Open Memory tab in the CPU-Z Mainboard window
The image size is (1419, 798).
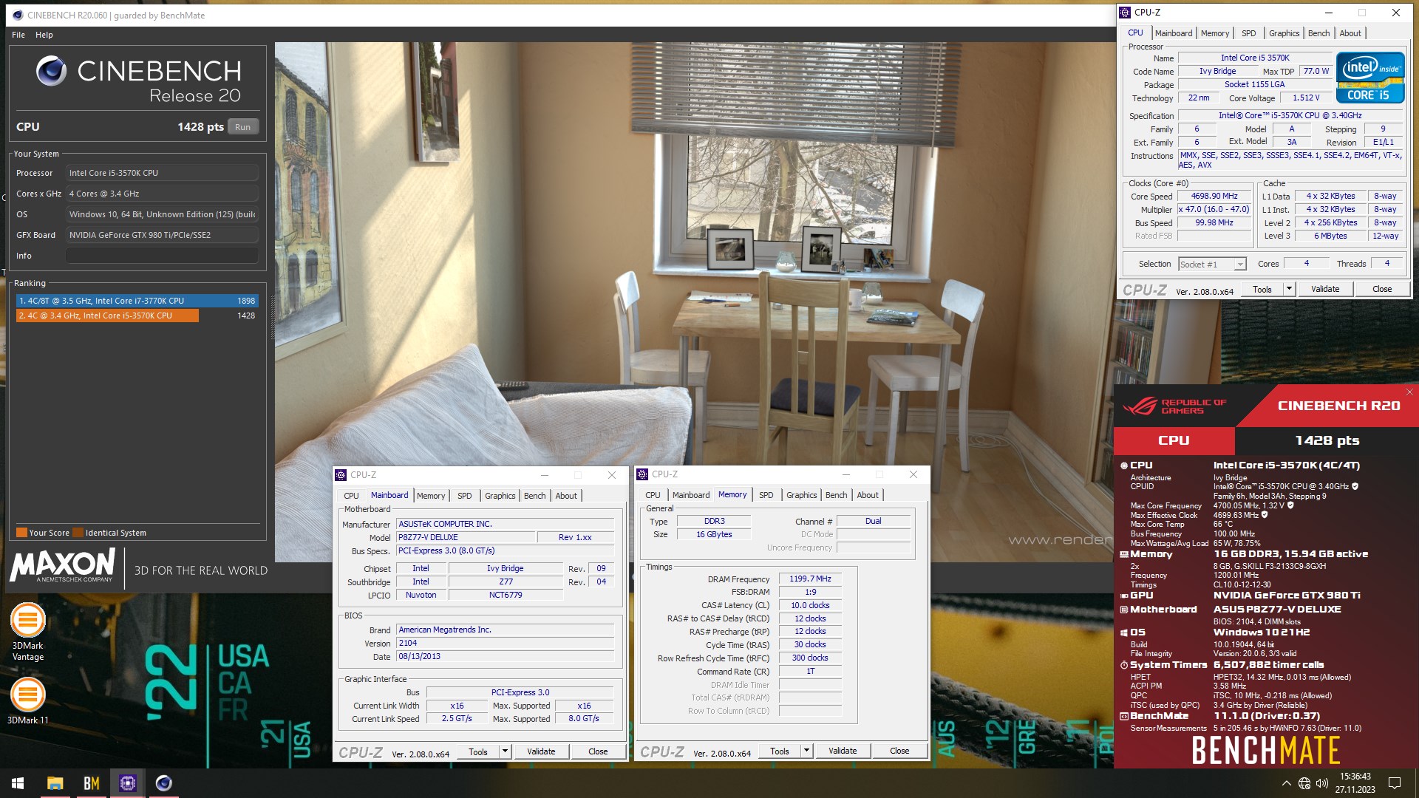coord(431,496)
